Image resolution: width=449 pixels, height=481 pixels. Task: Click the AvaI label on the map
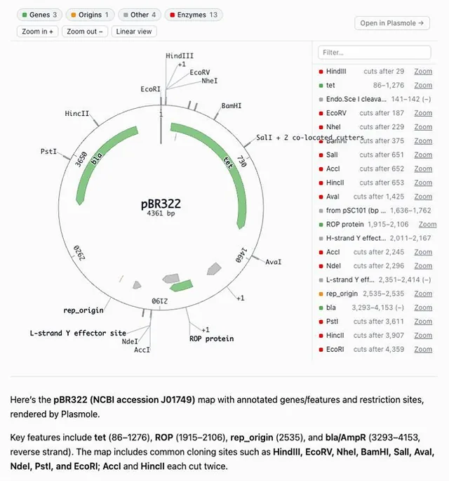274,262
